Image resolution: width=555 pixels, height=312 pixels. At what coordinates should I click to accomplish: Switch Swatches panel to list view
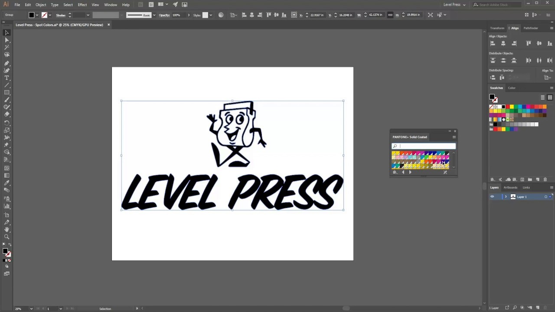click(x=542, y=97)
